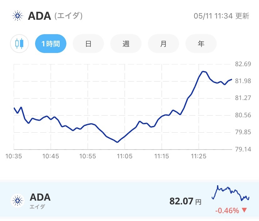
Task: Click the Cardano ADA logo at top
Action: point(18,15)
